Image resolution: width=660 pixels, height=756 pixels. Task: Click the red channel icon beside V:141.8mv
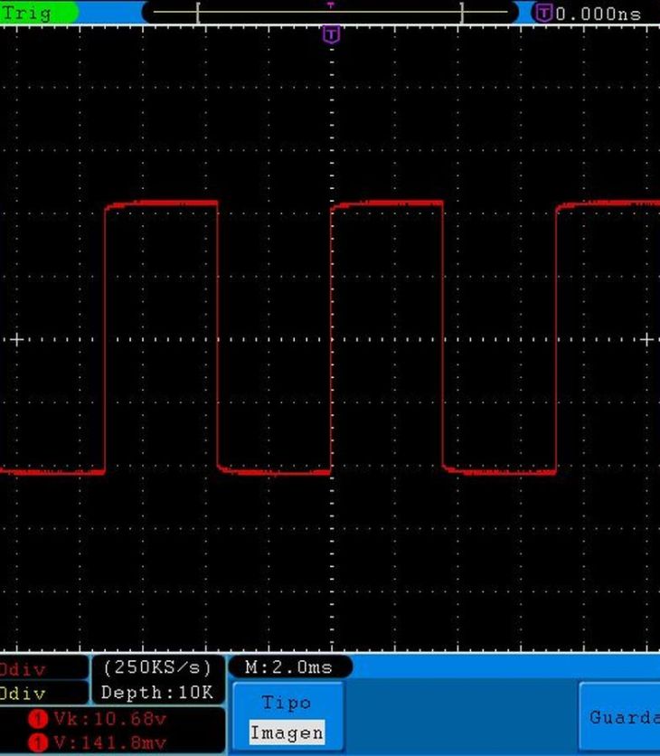(x=38, y=743)
